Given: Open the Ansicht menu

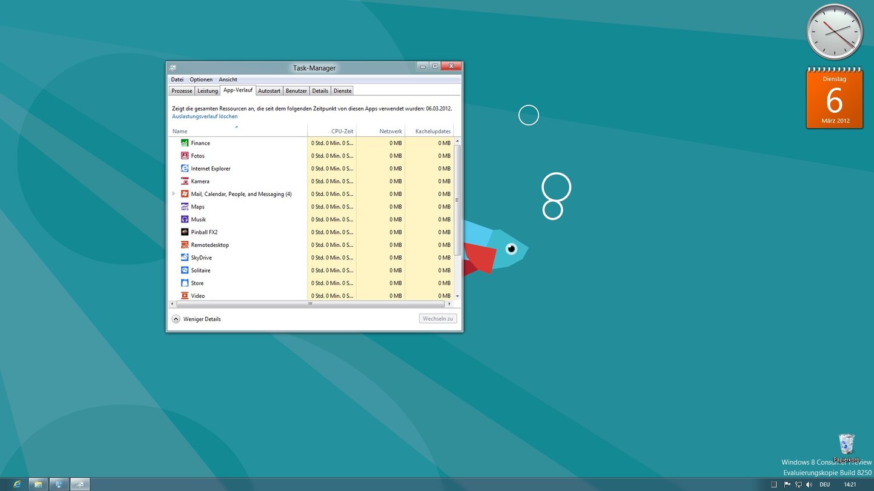Looking at the screenshot, I should [x=228, y=79].
